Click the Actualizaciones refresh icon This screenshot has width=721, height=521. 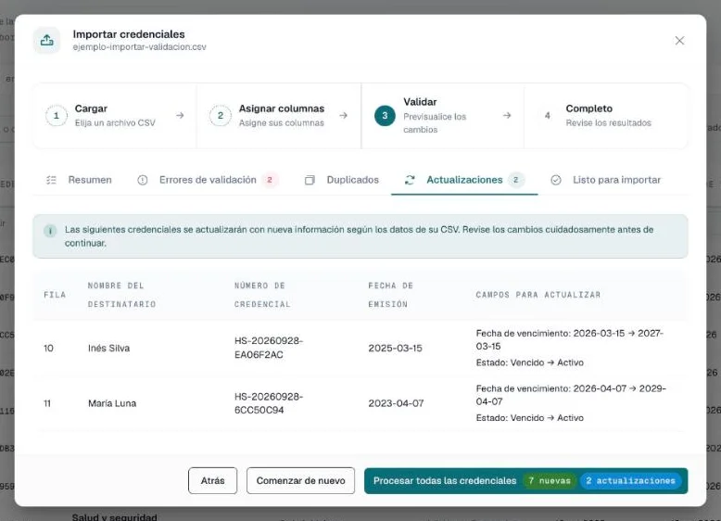tap(410, 180)
